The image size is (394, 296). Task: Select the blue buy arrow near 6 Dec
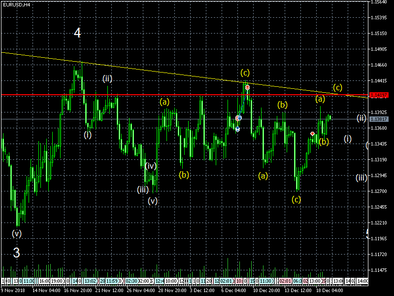coord(237,129)
